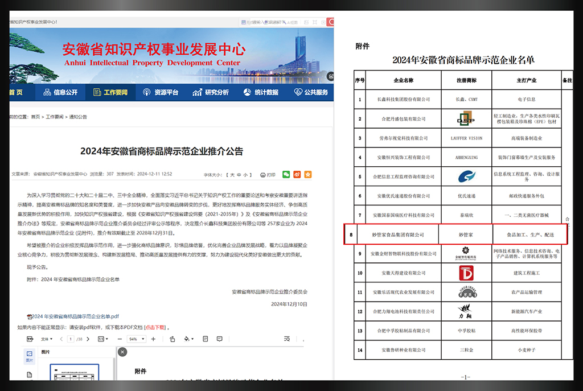Open the 首页 navigation menu item
Viewport: 583px width, 391px height.
point(16,92)
